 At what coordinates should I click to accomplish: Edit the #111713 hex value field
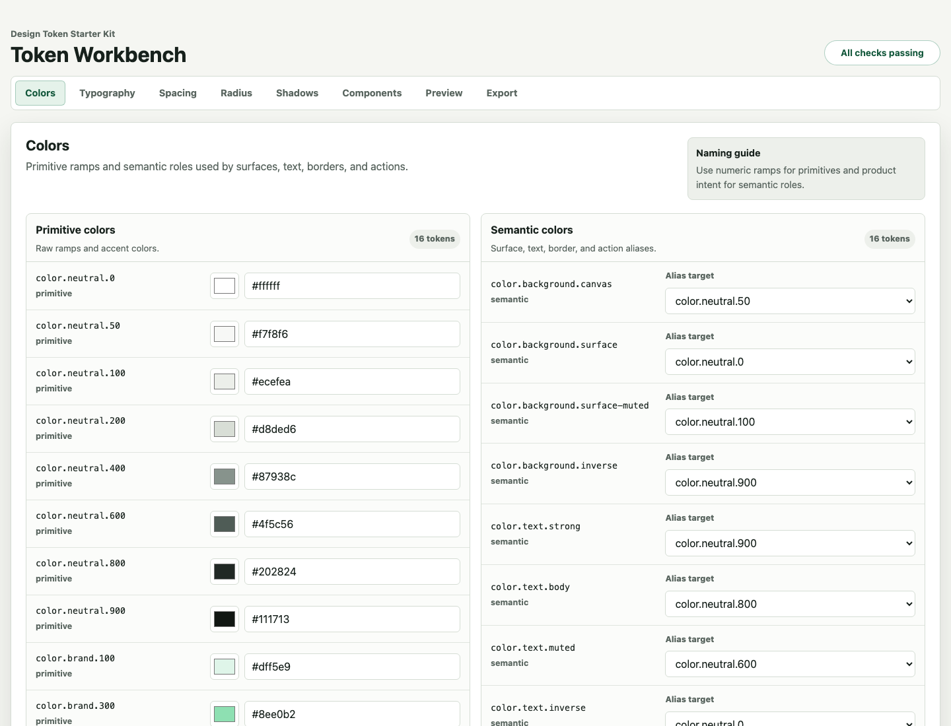pos(352,619)
